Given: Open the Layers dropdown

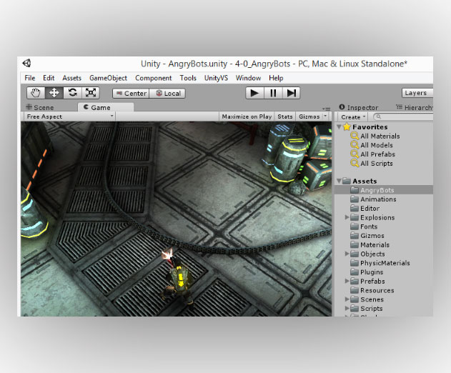Looking at the screenshot, I should tap(417, 93).
